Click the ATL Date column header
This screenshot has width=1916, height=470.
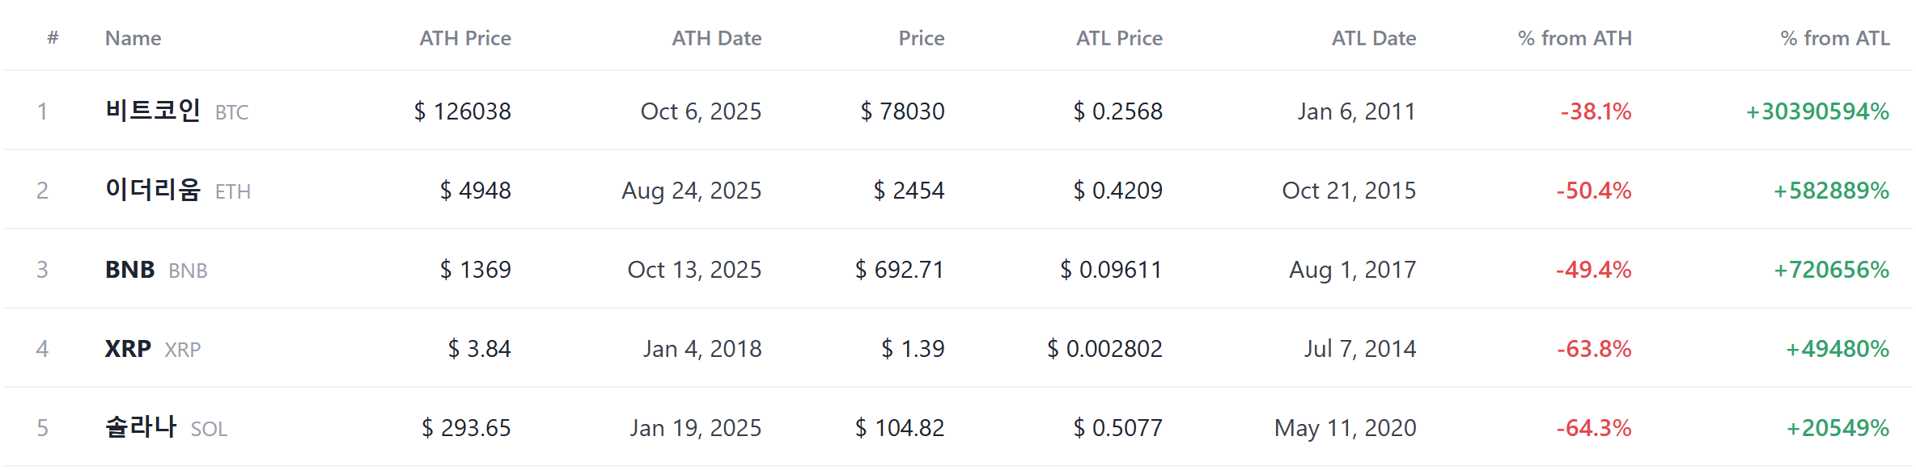(1374, 38)
